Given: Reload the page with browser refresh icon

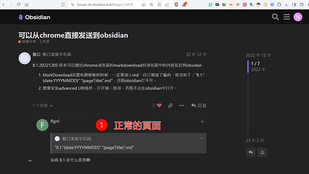Looking at the screenshot, I should pyautogui.click(x=19, y=4).
